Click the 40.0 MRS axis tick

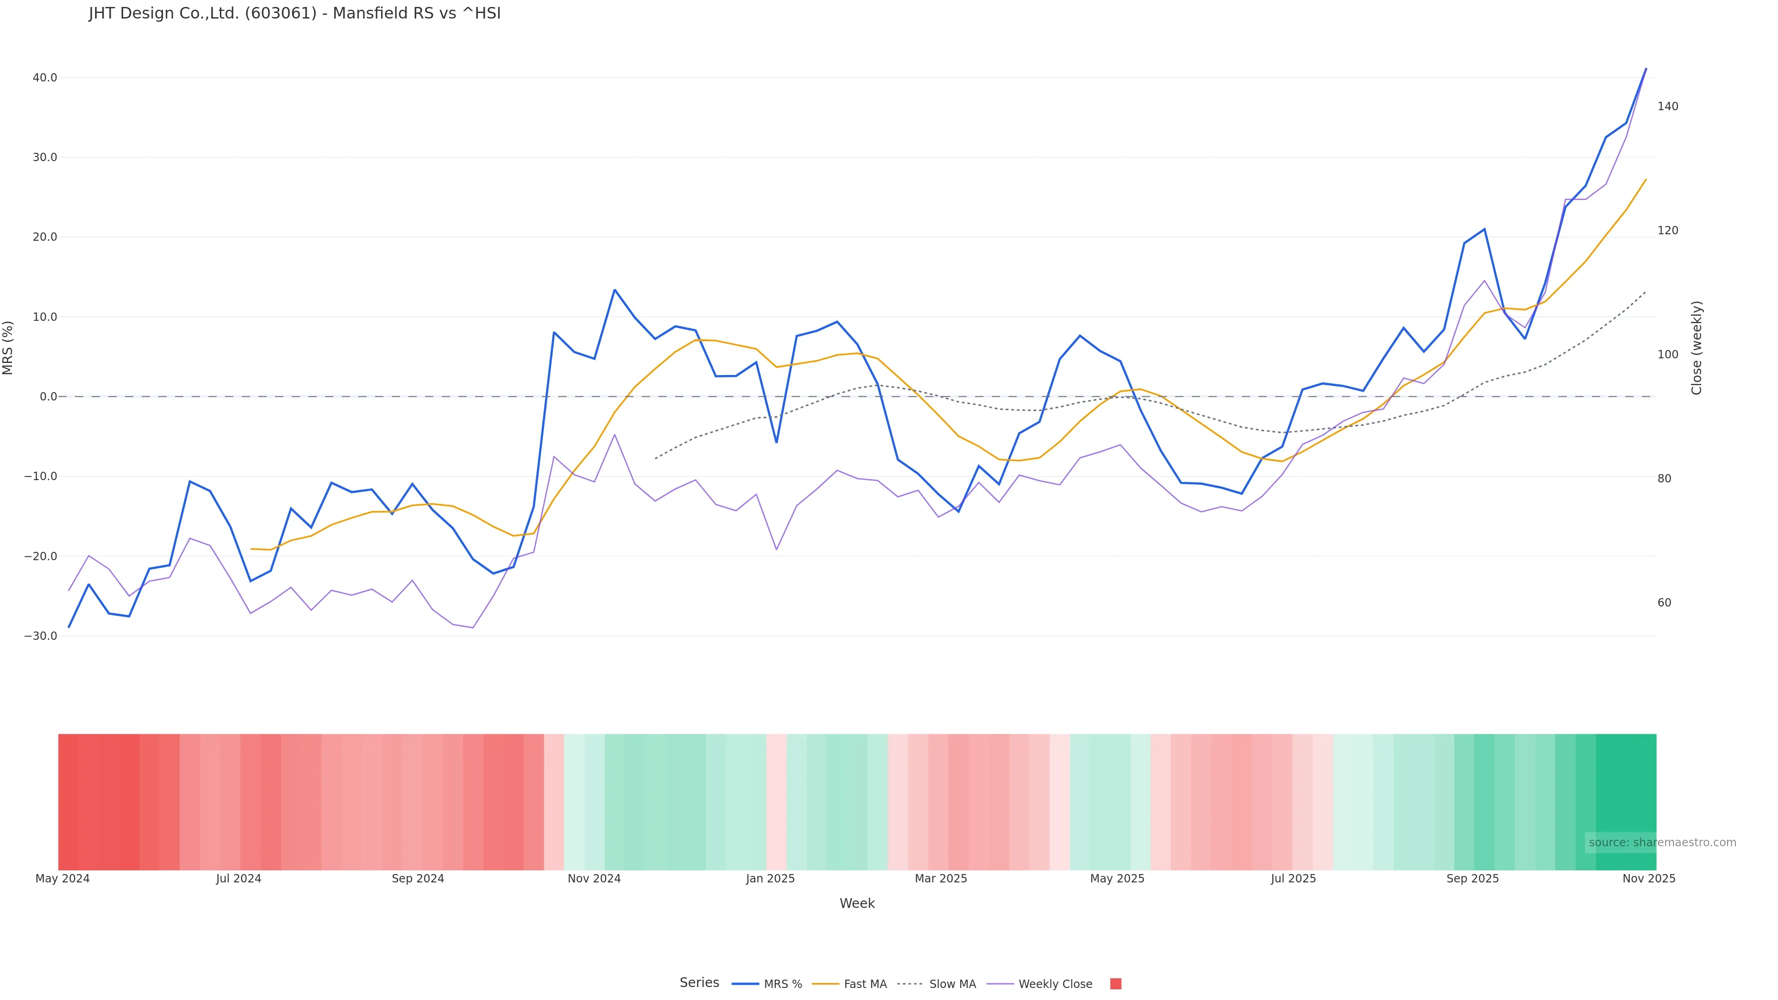[x=45, y=78]
